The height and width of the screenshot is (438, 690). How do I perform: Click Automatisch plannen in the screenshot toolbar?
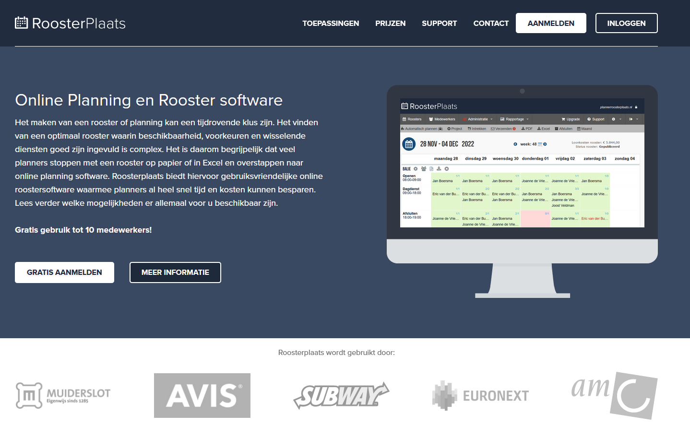pyautogui.click(x=422, y=129)
